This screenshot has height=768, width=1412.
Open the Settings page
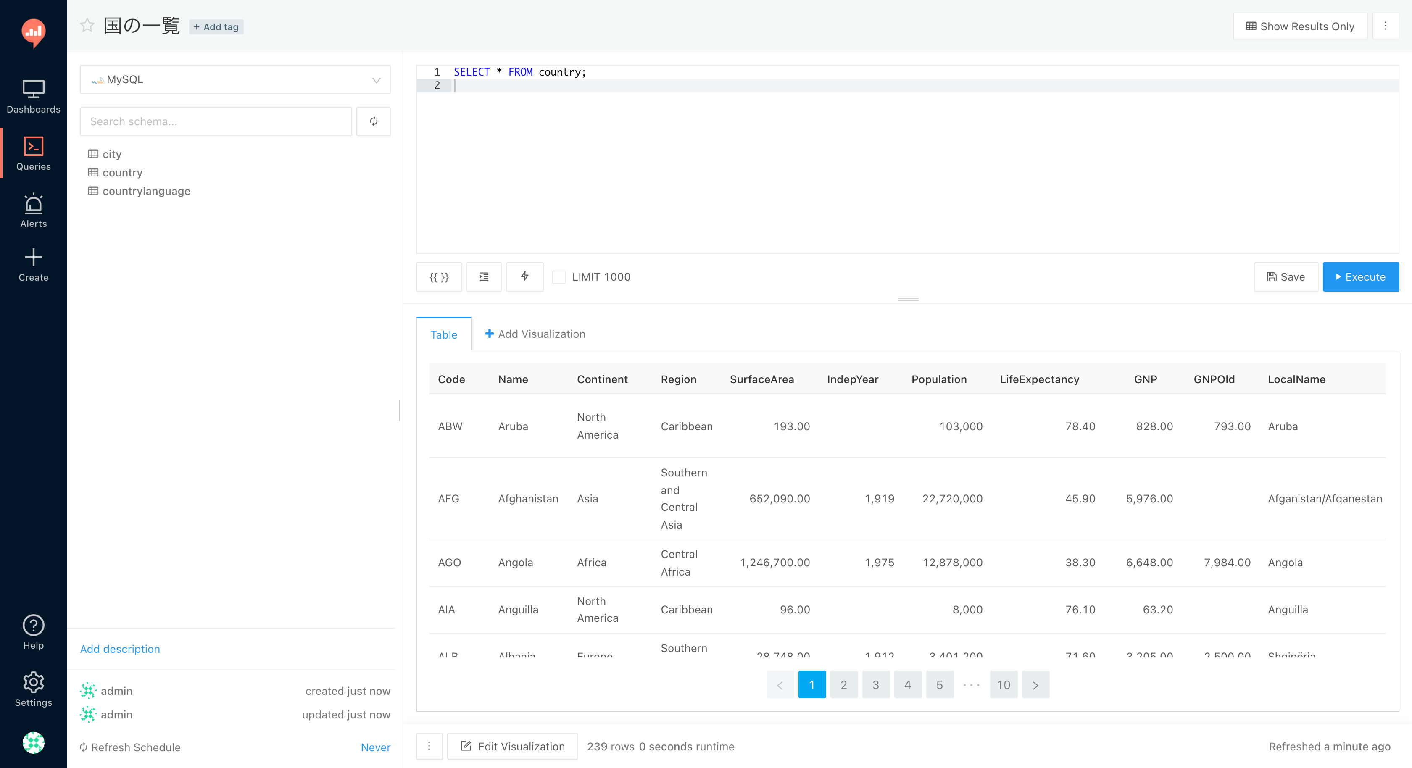pos(34,689)
